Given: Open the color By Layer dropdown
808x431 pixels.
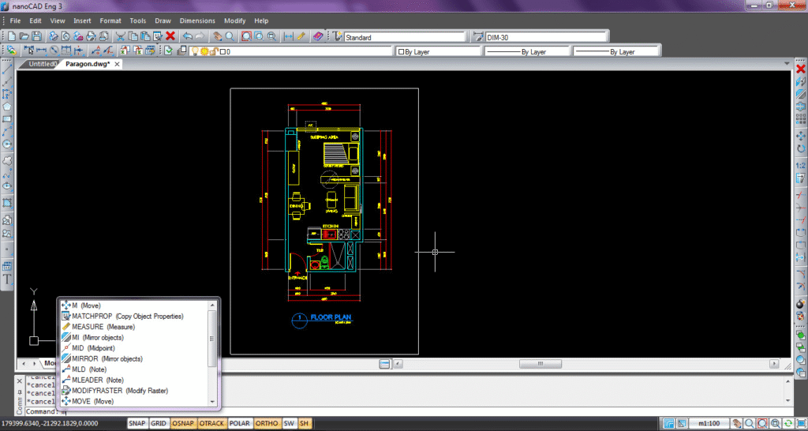Looking at the screenshot, I should coord(437,51).
